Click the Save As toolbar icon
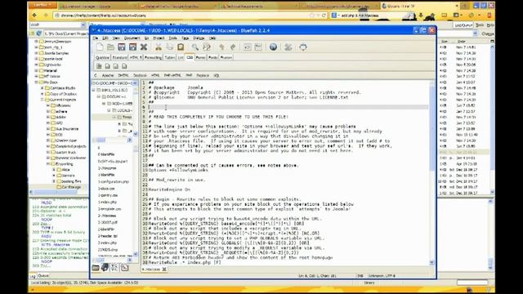 (x=132, y=47)
